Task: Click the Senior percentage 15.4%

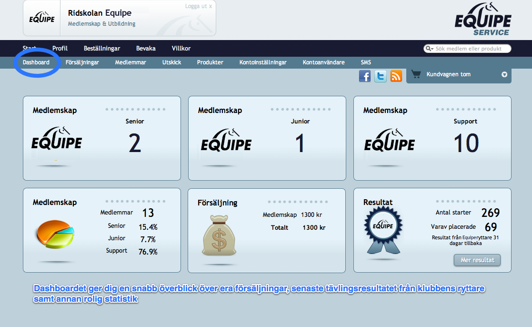Action: point(148,227)
